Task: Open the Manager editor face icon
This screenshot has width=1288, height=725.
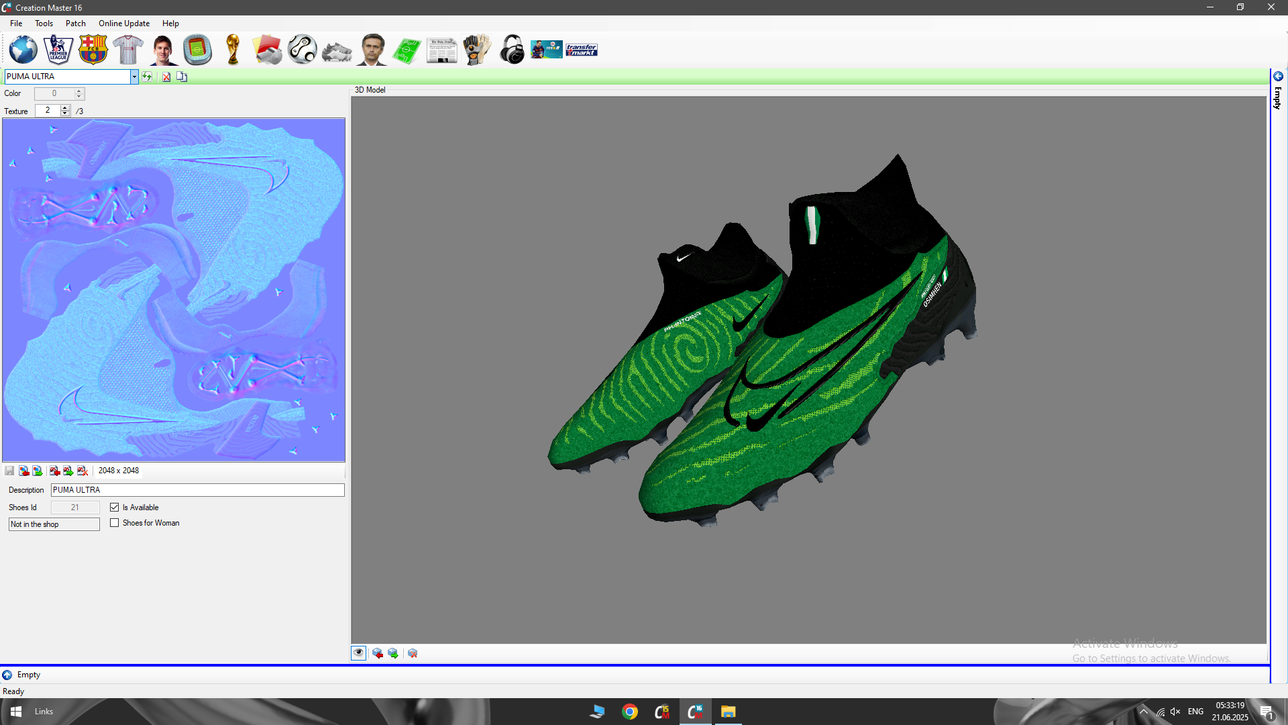Action: pyautogui.click(x=372, y=50)
